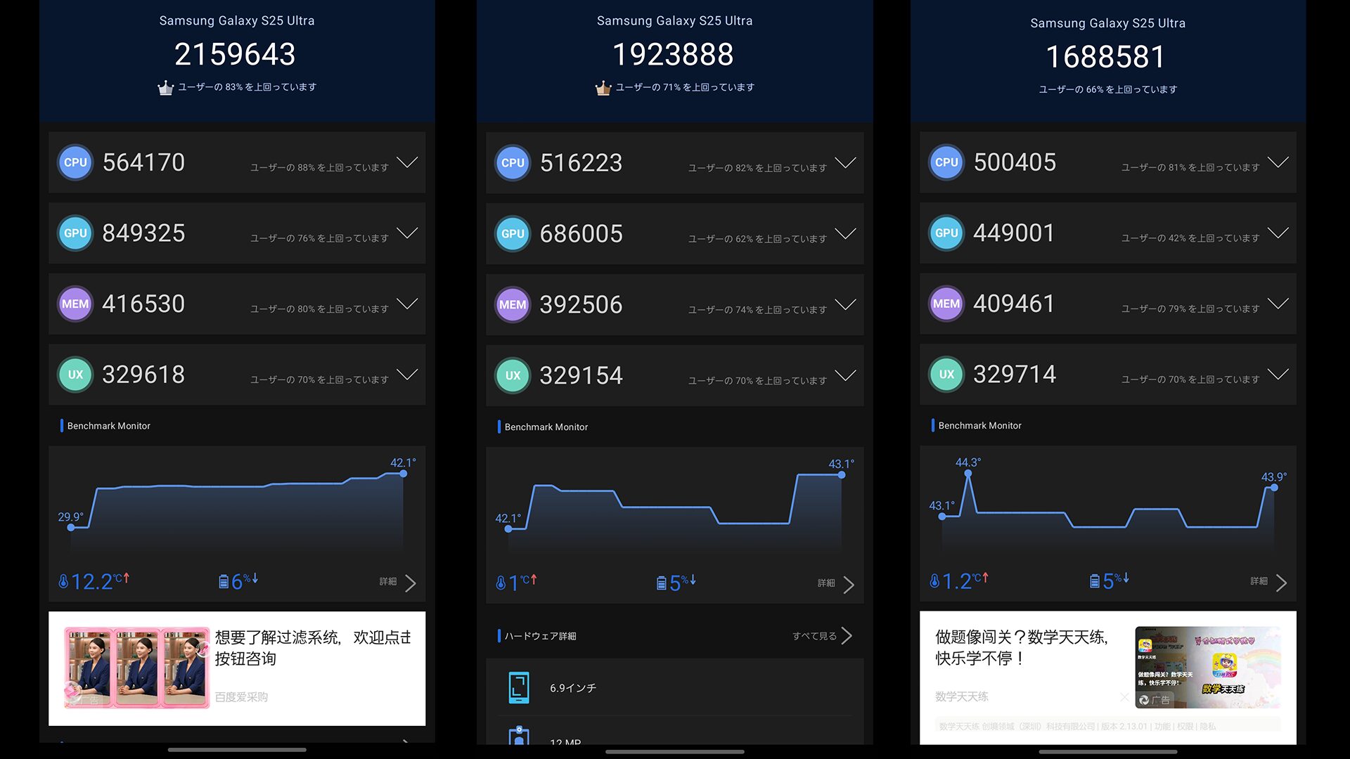Click the 6.9インチ hardware row
Viewport: 1350px width, 759px height.
tap(675, 688)
